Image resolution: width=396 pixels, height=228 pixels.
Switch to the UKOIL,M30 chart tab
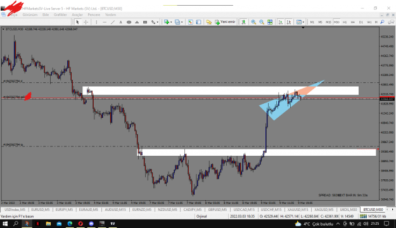[348, 210]
